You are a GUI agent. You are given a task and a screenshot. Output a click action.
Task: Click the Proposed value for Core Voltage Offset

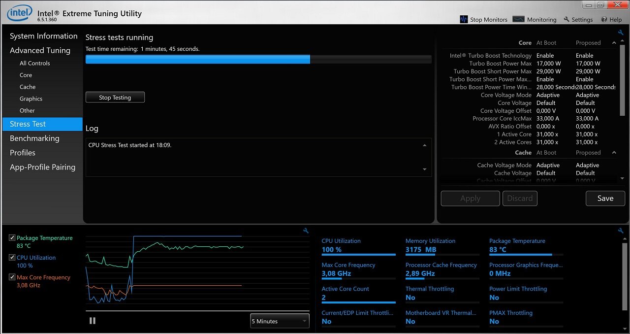coord(586,111)
